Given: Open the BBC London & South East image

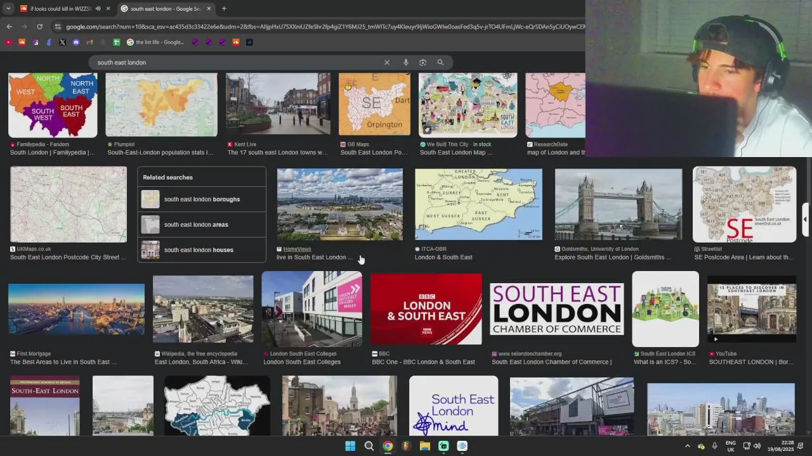Looking at the screenshot, I should tap(426, 309).
